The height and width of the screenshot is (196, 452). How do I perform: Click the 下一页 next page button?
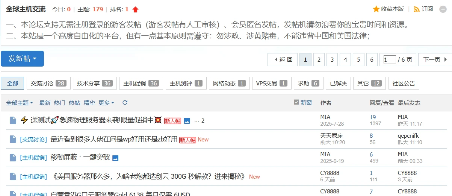pos(435,59)
